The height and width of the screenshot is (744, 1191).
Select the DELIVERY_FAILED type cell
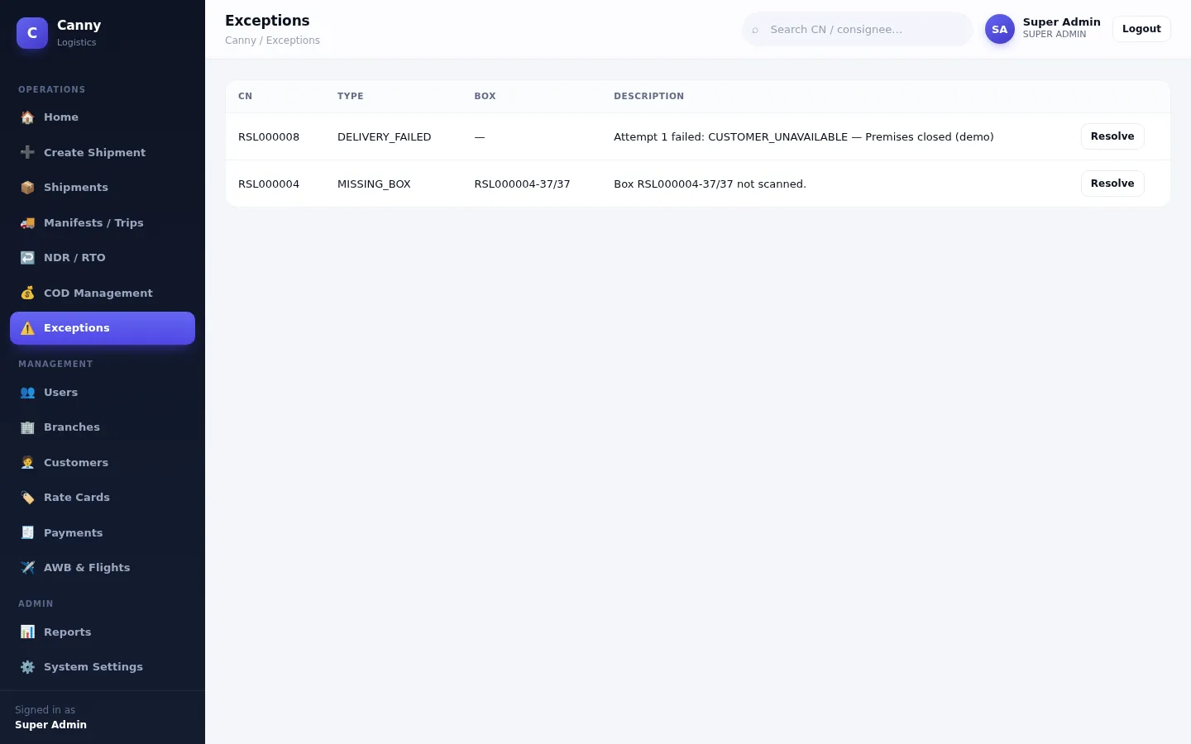click(384, 137)
